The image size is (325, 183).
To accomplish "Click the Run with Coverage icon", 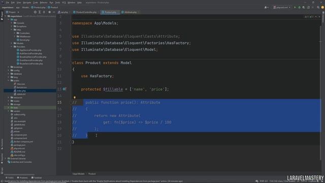I will click(304, 7).
